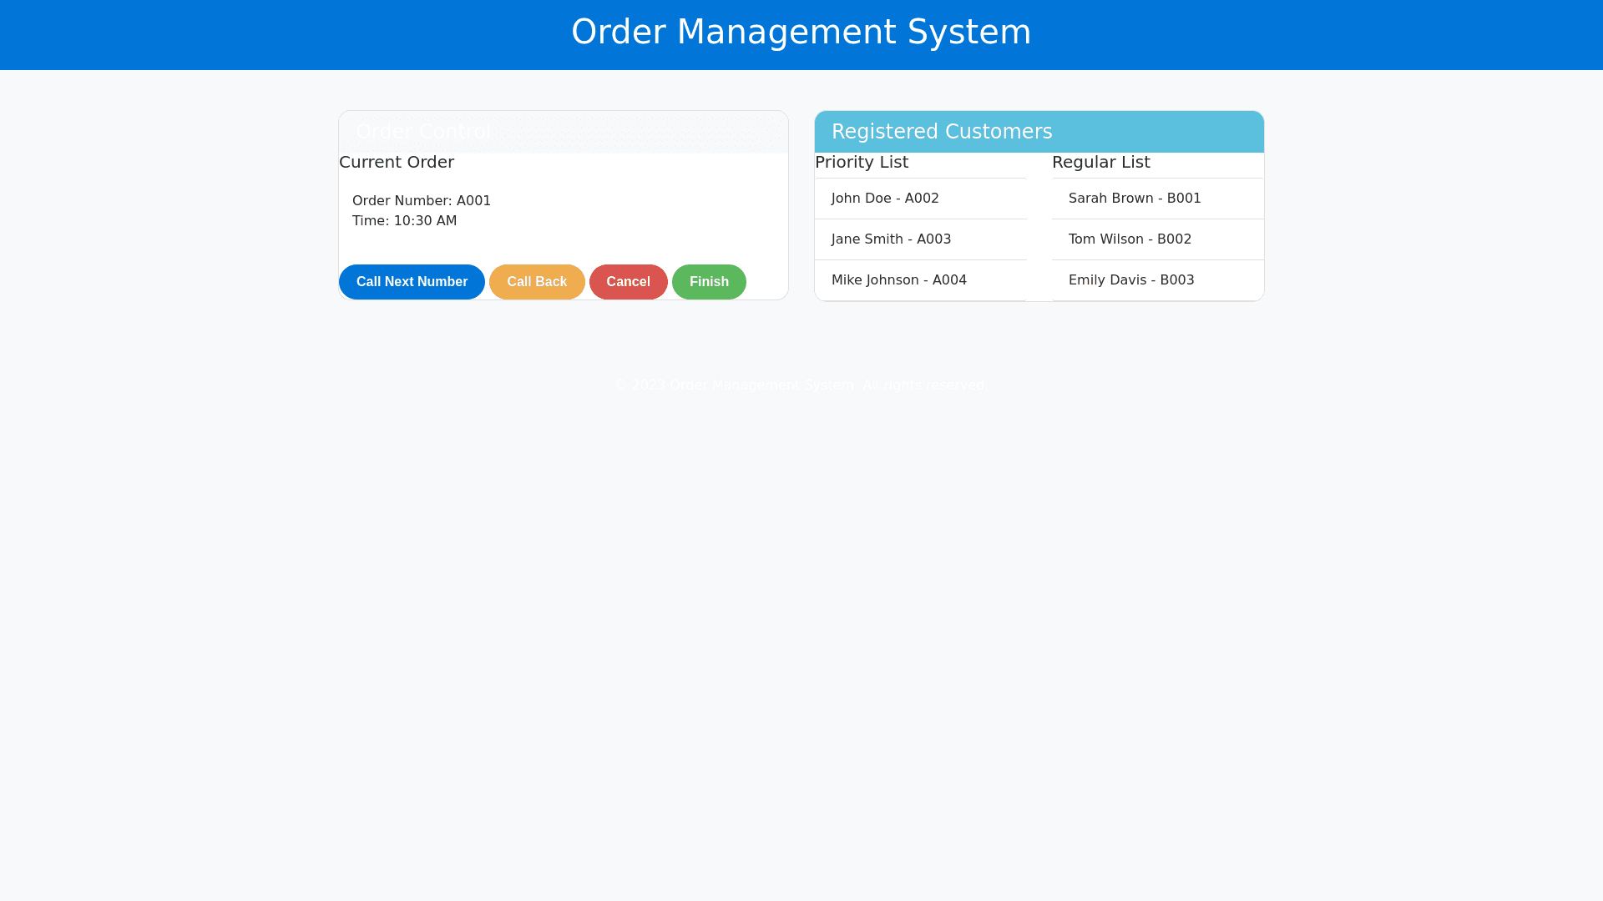
Task: Select Jane Smith - A003 entry
Action: [891, 239]
